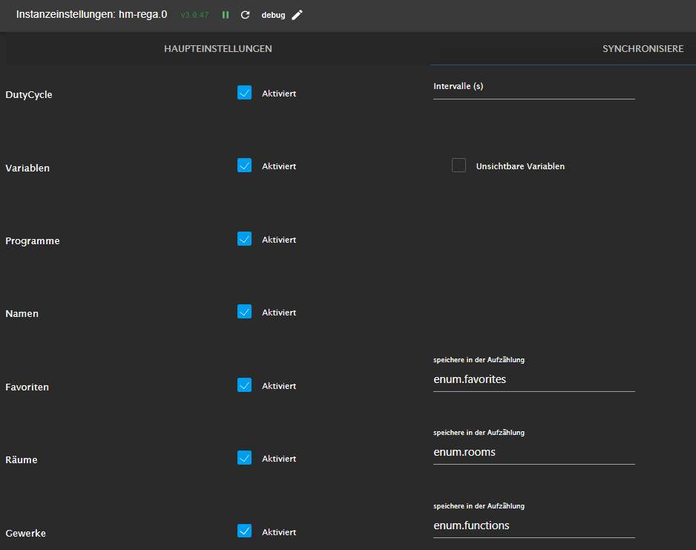Click the Unsichtbare Variablen label text

[520, 166]
